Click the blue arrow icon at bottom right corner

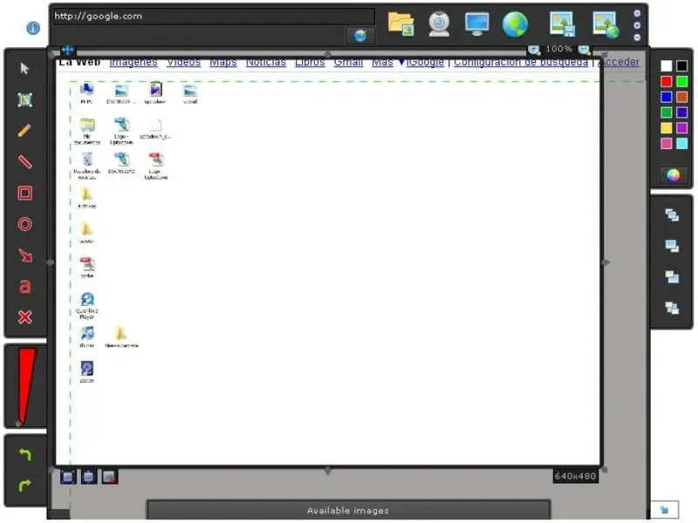[x=664, y=510]
